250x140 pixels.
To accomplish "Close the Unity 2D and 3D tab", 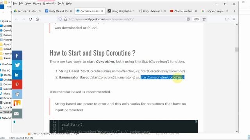I will tap(71, 11).
